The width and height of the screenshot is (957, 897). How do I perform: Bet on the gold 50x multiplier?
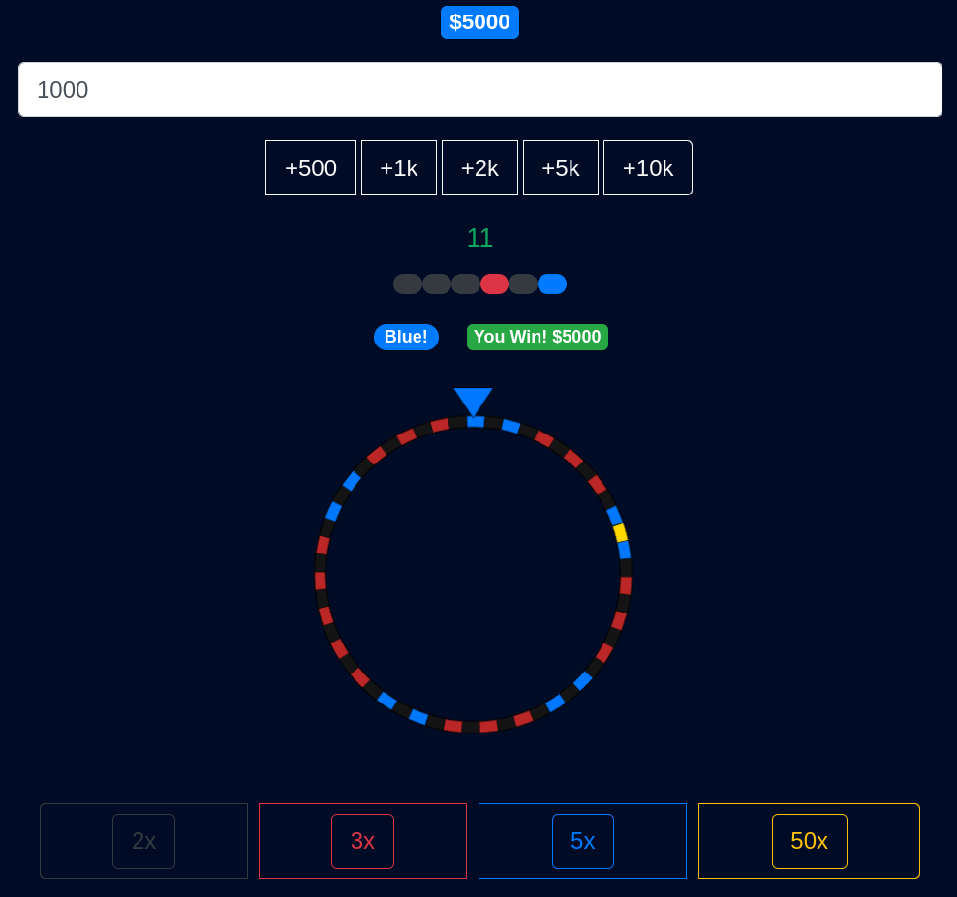[x=810, y=841]
